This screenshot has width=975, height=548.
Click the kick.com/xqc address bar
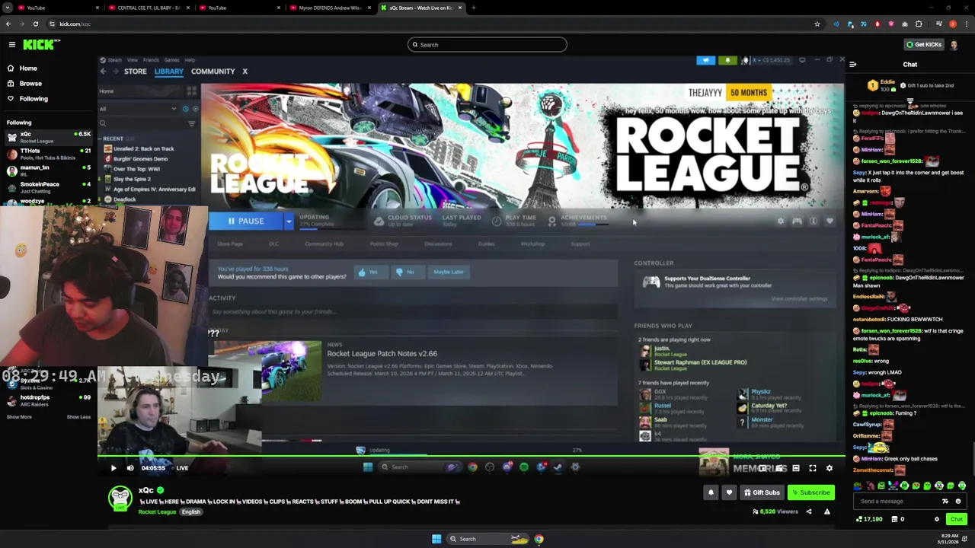point(434,24)
